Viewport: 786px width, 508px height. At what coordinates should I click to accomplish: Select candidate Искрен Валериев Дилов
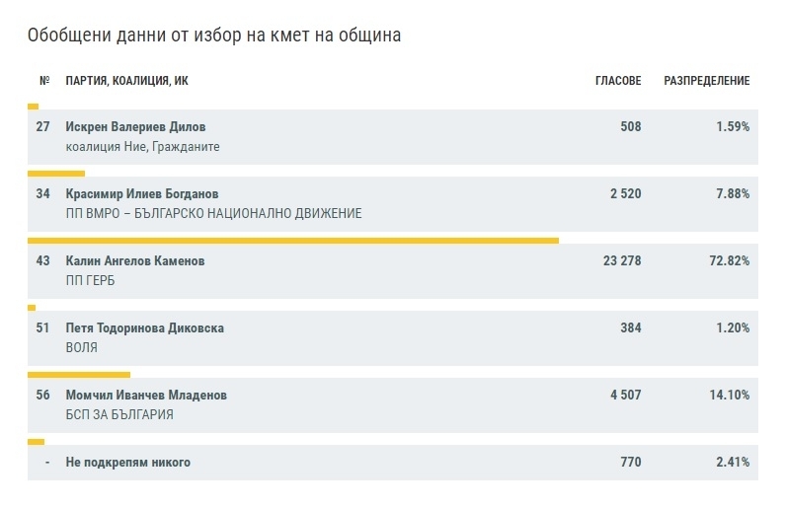[x=135, y=127]
